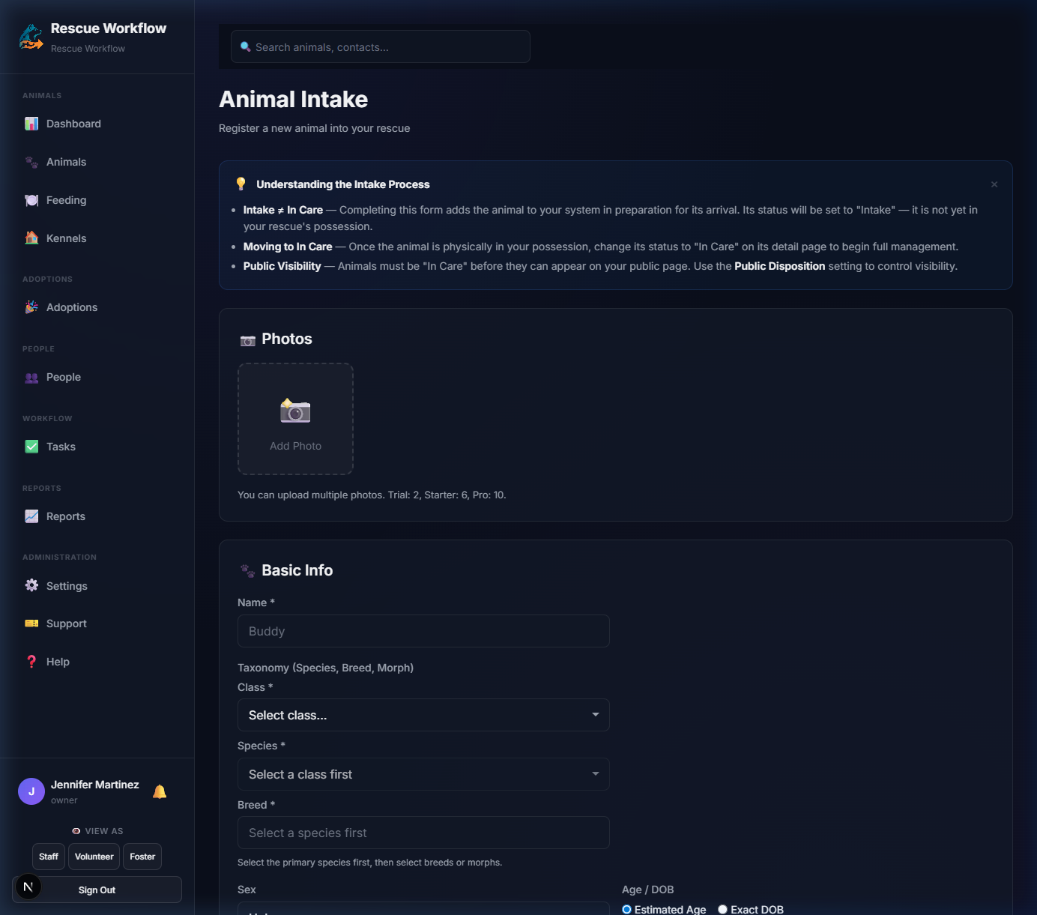This screenshot has height=915, width=1037.
Task: Select the Exact DOB radio option
Action: tap(723, 909)
